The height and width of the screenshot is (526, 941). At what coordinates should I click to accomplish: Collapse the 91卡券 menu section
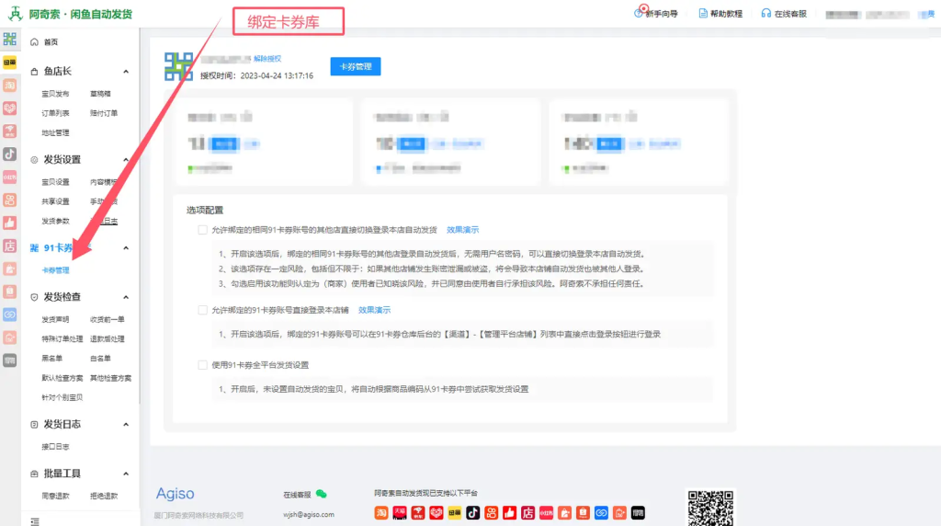126,248
